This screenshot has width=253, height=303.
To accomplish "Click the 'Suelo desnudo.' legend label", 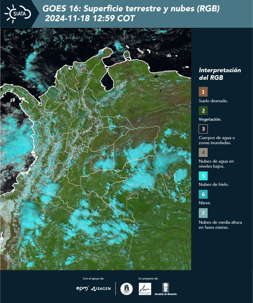I will pos(213,101).
